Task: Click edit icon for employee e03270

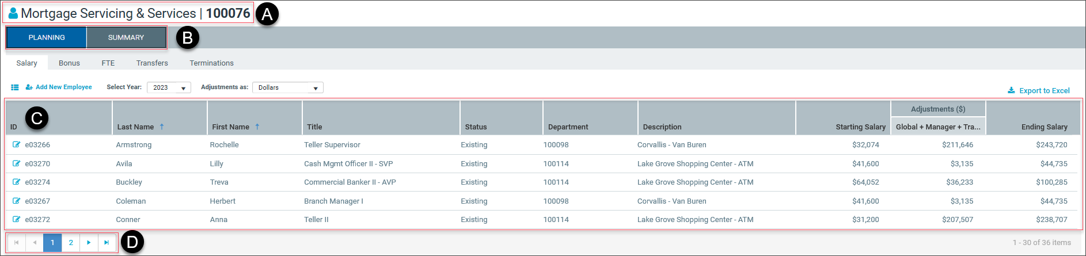Action: [x=16, y=163]
